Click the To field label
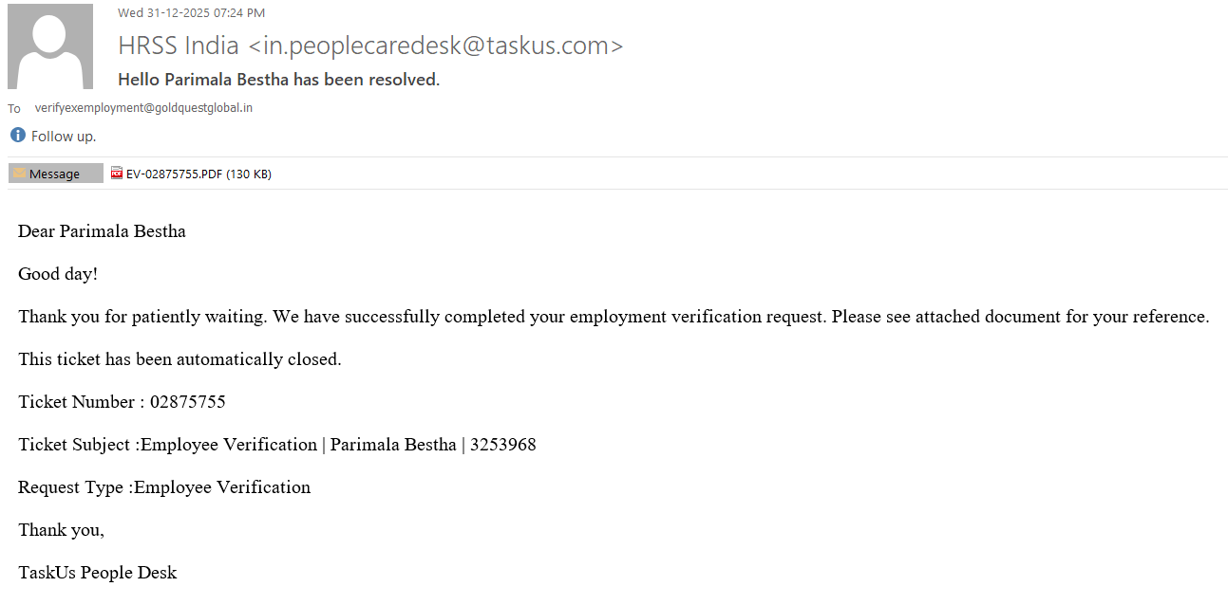 (14, 109)
